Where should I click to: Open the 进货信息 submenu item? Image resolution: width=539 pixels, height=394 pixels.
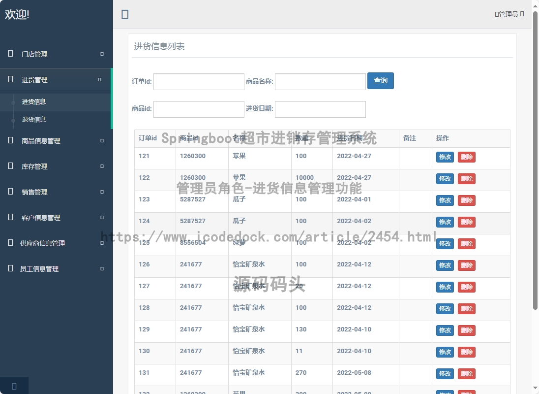pyautogui.click(x=33, y=102)
